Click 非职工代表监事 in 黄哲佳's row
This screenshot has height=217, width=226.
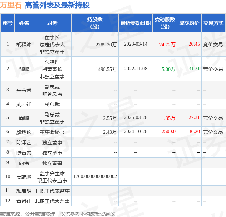(52, 201)
